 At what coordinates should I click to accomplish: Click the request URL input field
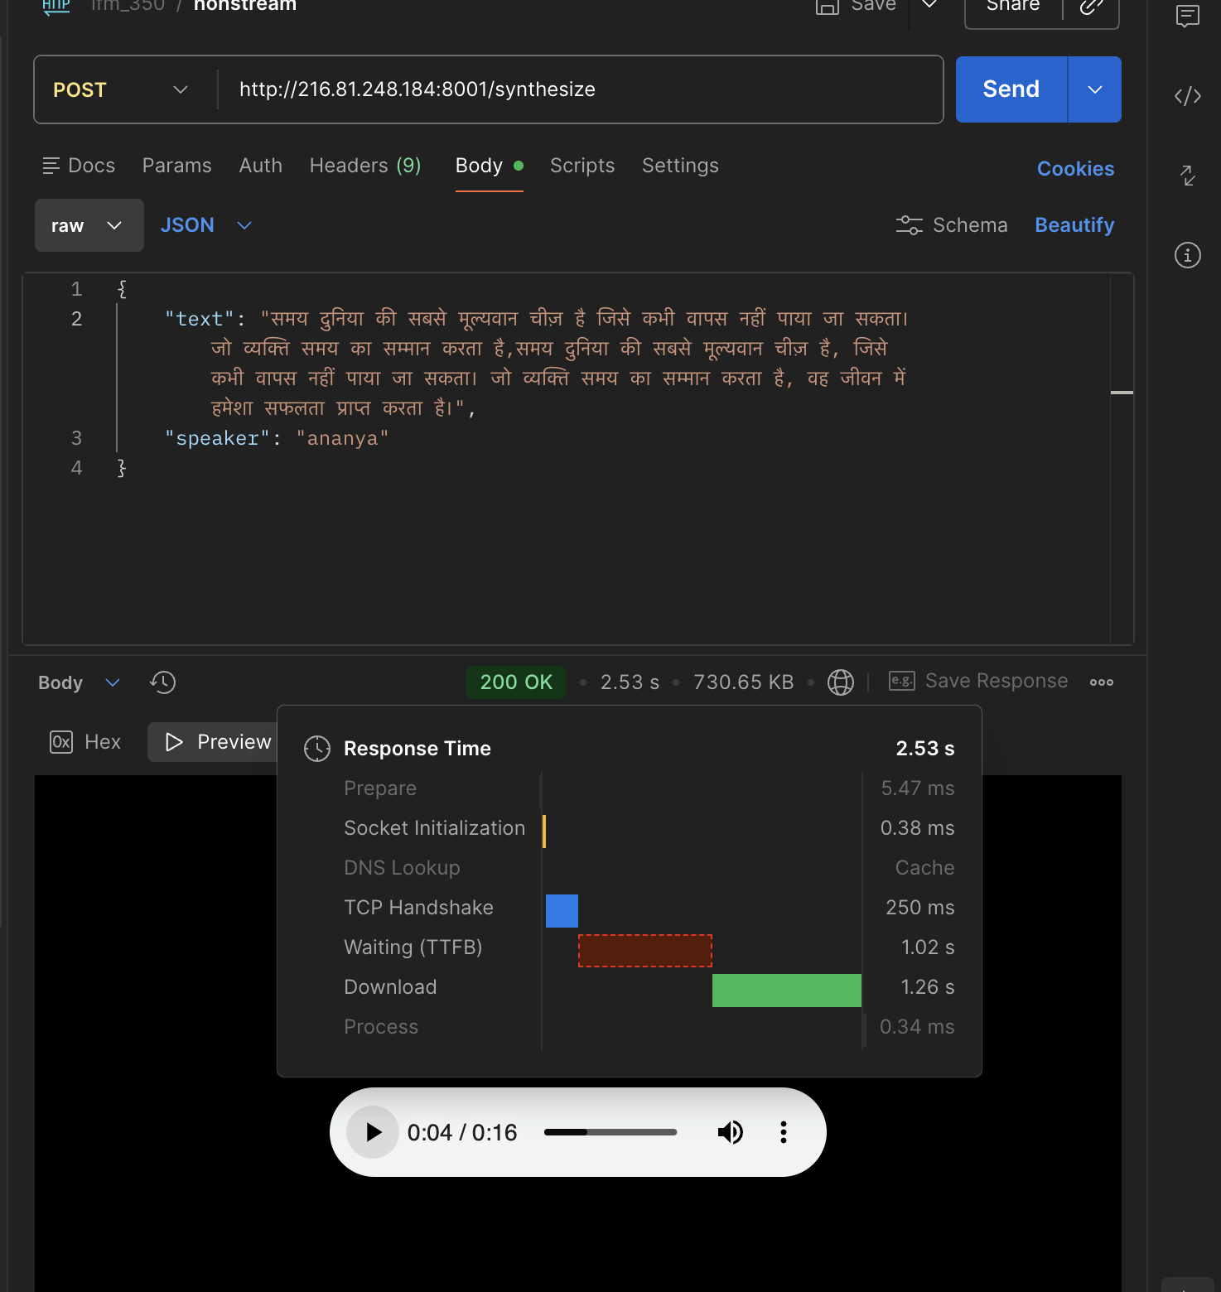tap(580, 89)
